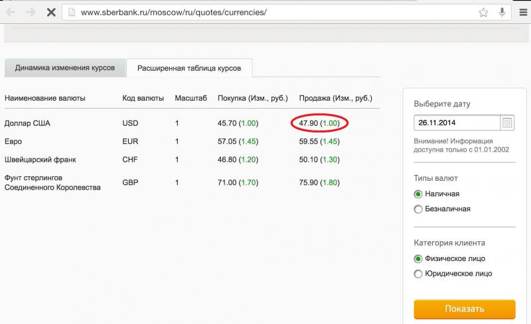Click the page icon beside the URL
The image size is (531, 324).
point(71,13)
